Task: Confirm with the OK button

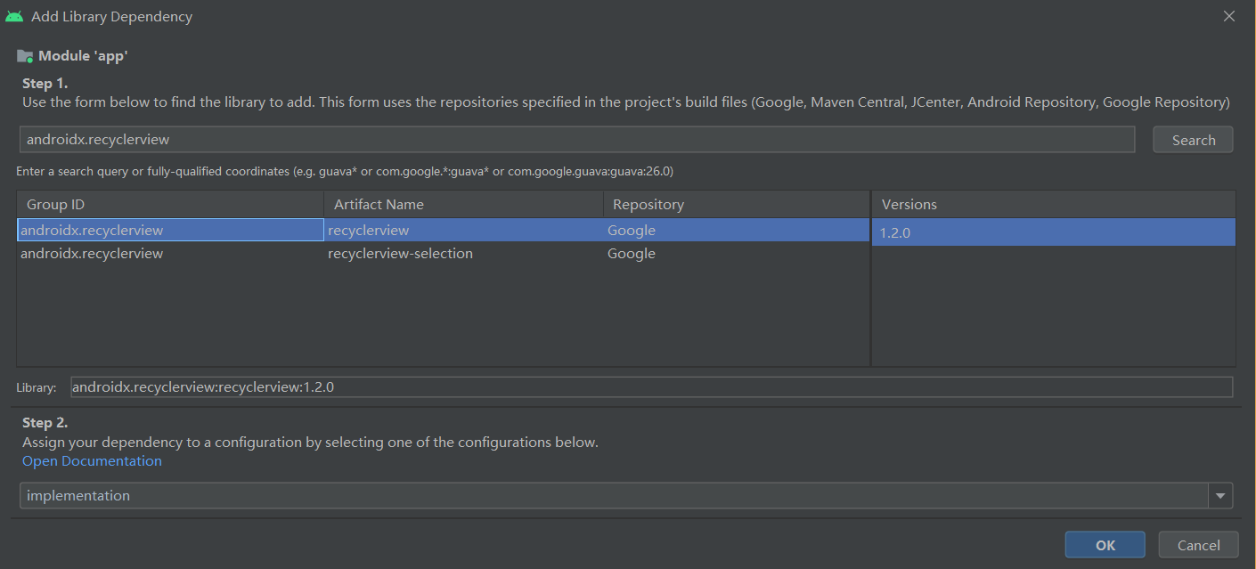Action: click(x=1105, y=545)
